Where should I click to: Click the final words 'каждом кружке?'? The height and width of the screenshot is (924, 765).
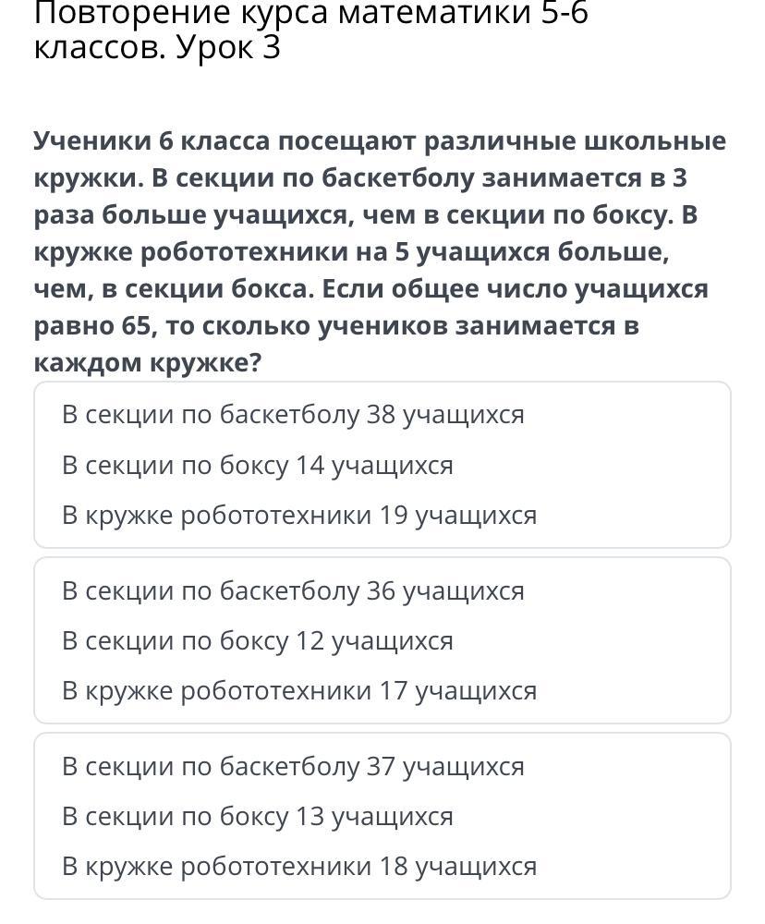point(147,363)
